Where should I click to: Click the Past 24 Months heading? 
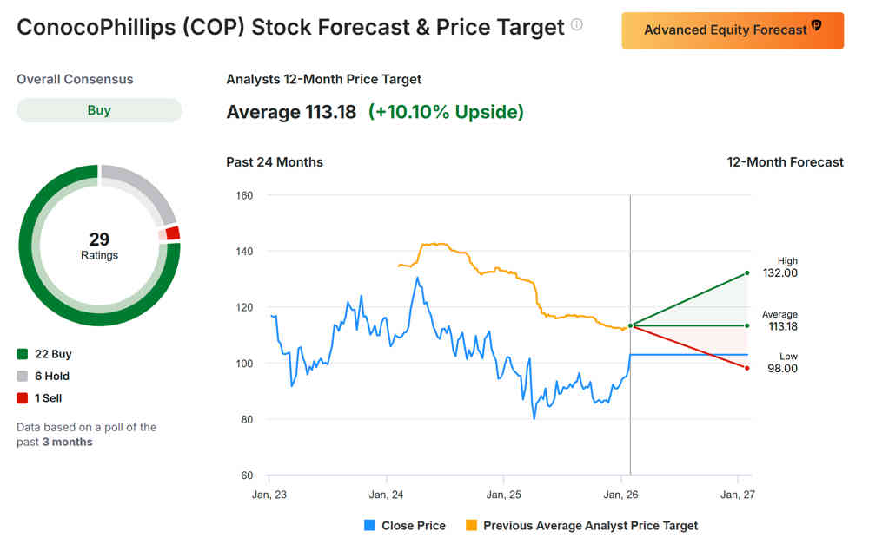(275, 162)
